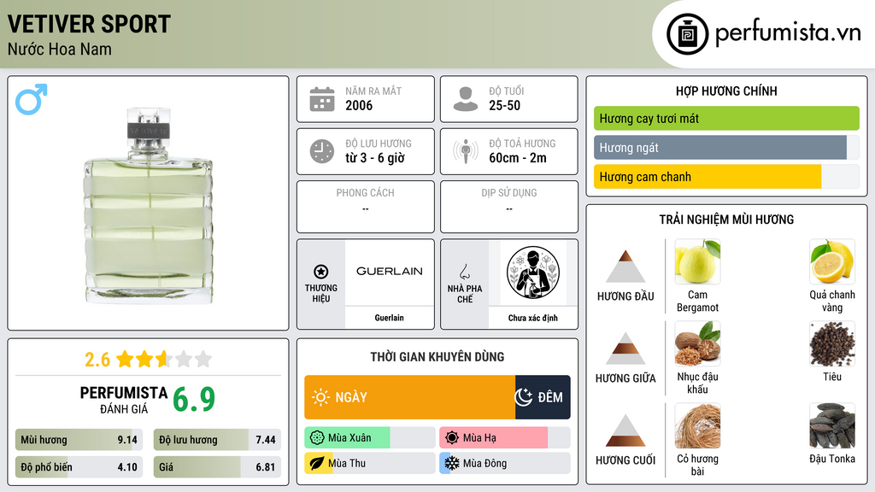875x492 pixels.
Task: Click the person icon beside Độ tuổi
Action: [x=466, y=99]
